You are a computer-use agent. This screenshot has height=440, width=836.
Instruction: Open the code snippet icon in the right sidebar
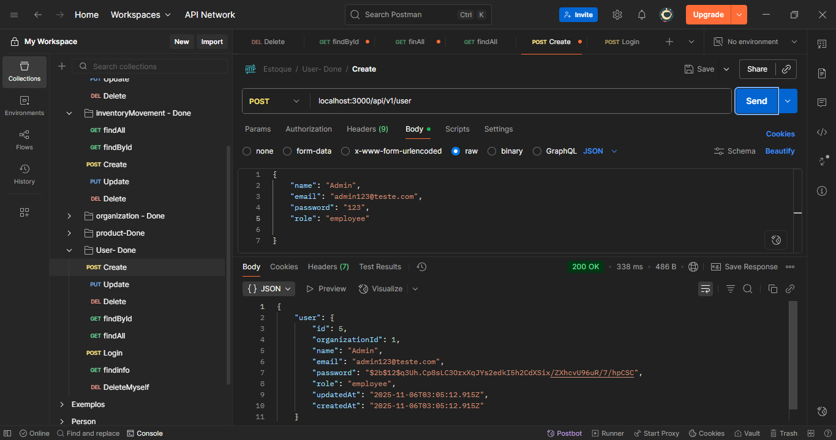tap(822, 132)
